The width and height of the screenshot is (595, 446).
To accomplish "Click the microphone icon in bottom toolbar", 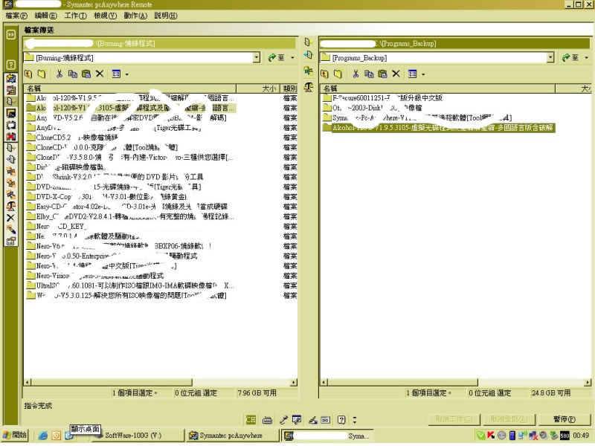I will [x=283, y=420].
